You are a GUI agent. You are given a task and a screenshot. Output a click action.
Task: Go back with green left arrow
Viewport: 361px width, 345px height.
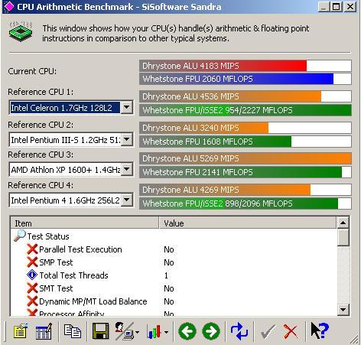point(187,331)
